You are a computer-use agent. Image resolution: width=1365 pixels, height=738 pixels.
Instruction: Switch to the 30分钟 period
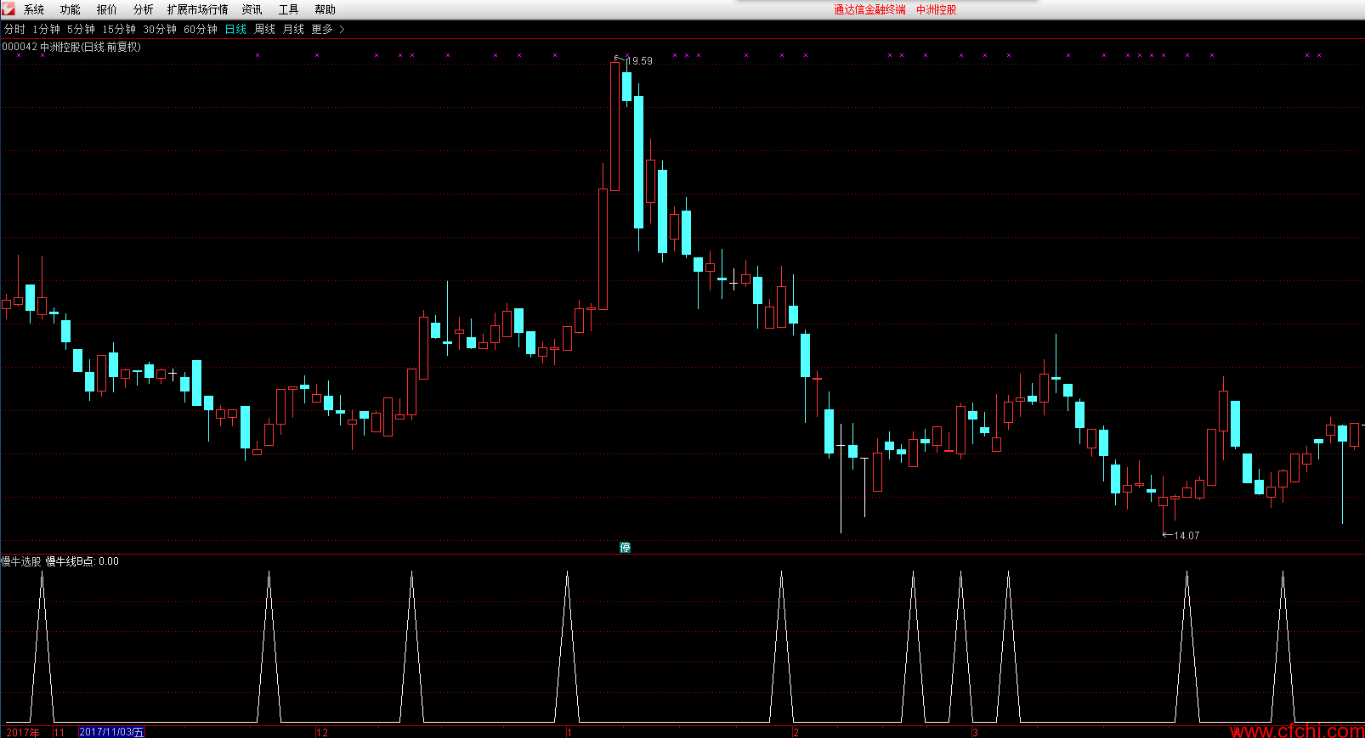(x=160, y=29)
